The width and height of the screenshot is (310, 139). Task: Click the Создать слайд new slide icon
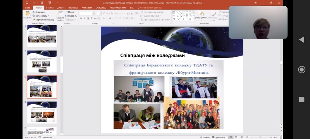pos(60,13)
